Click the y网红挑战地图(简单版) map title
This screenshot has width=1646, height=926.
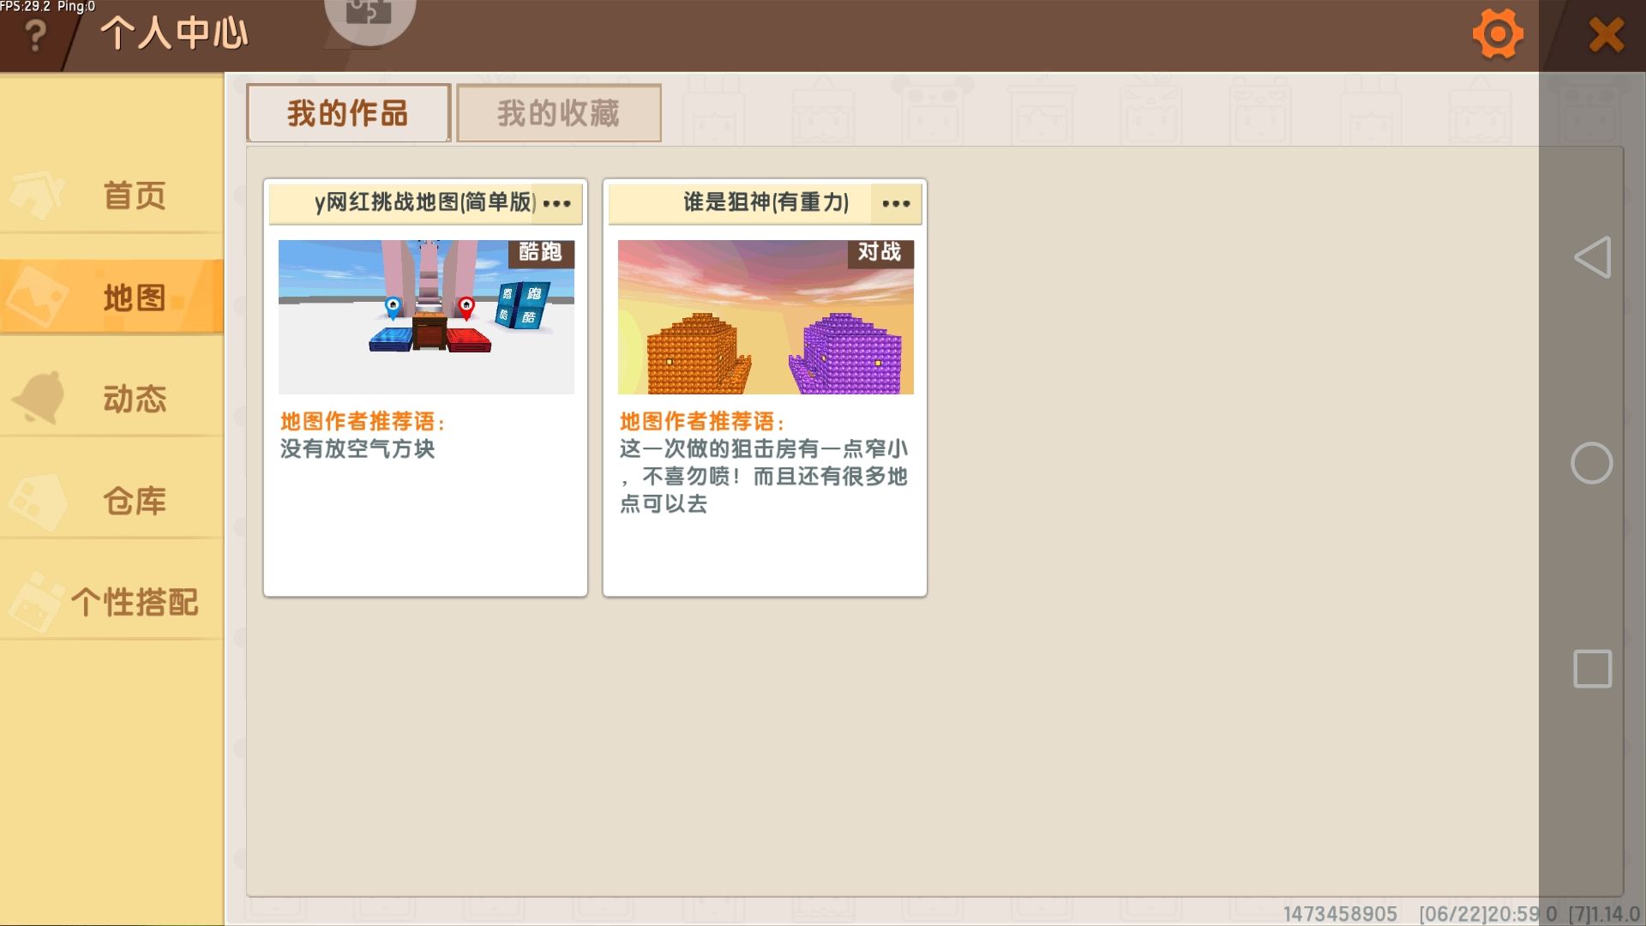(424, 202)
